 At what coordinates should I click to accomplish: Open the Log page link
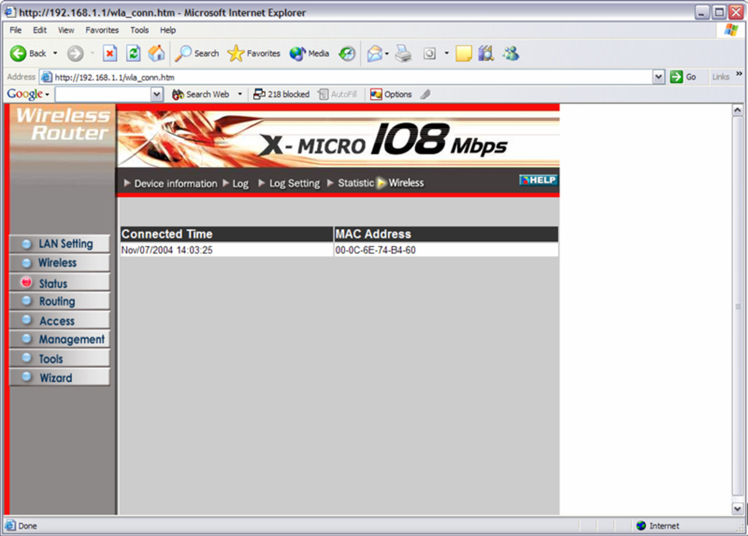pos(240,184)
